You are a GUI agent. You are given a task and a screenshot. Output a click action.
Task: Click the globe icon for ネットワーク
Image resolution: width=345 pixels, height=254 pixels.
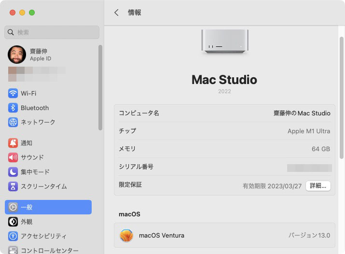13,122
